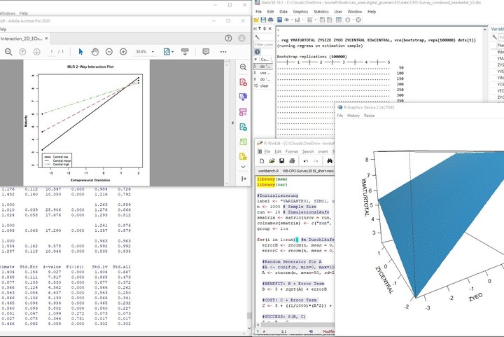Go to previous page in Acrobat
504x337 pixels.
pos(22,52)
